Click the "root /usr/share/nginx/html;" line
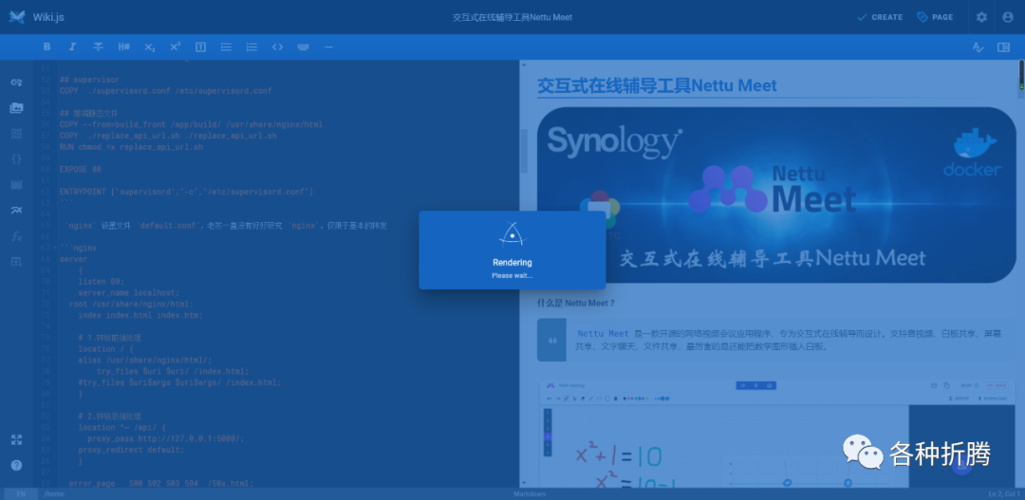The image size is (1025, 500). point(131,304)
